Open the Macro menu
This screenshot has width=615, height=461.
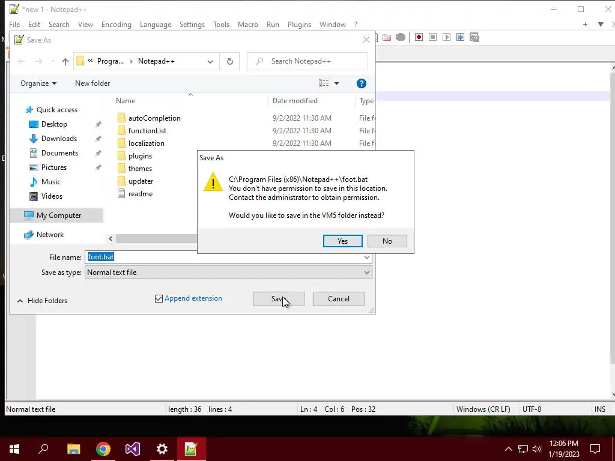click(248, 24)
